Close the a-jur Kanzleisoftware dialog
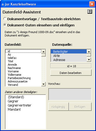 click(92, 4)
